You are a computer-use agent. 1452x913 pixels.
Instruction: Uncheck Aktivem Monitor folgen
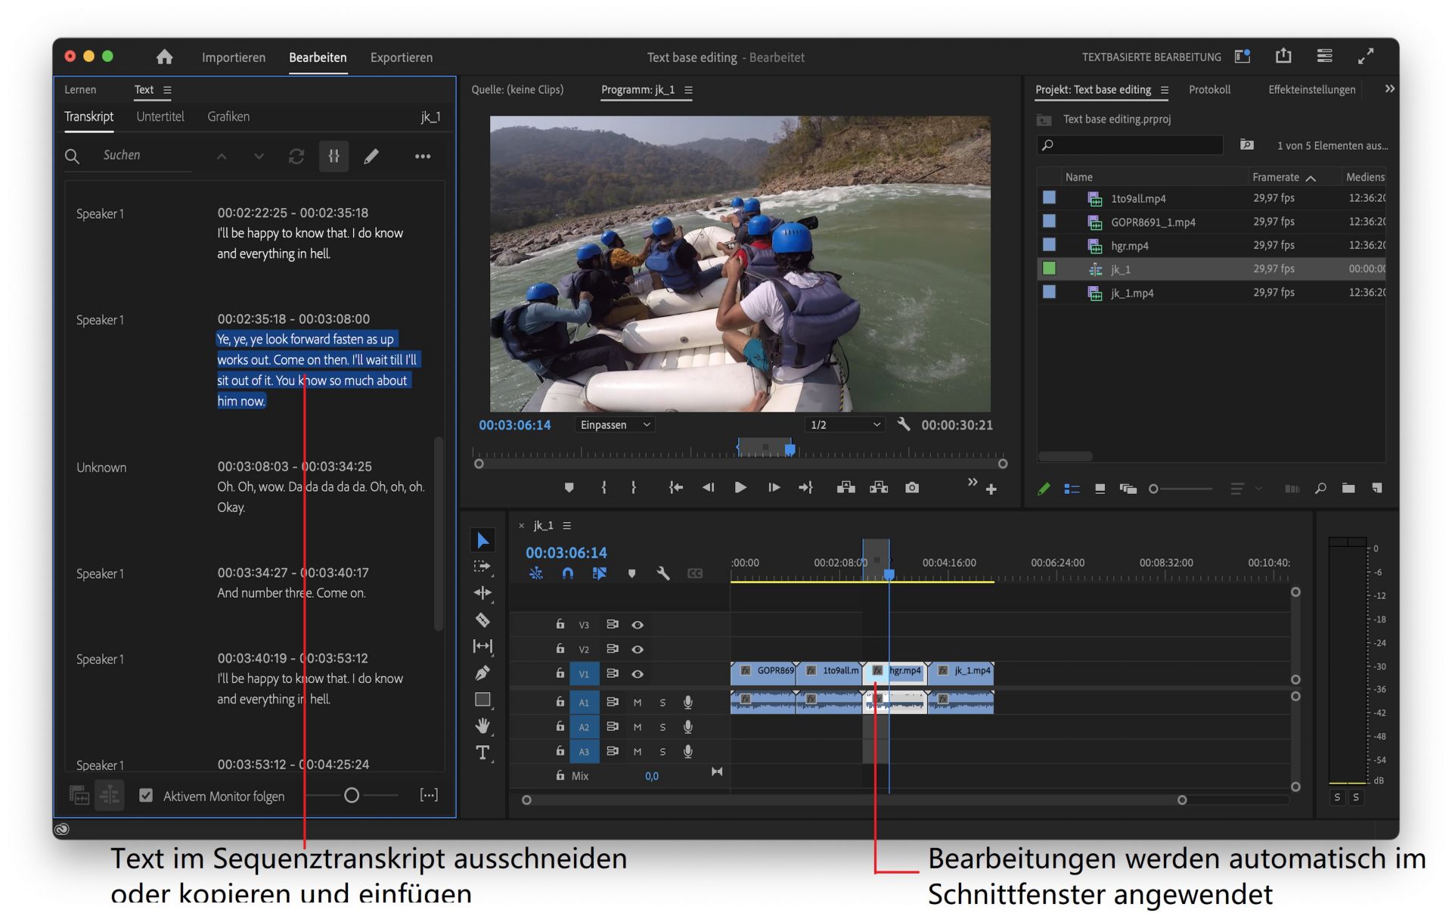tap(145, 796)
